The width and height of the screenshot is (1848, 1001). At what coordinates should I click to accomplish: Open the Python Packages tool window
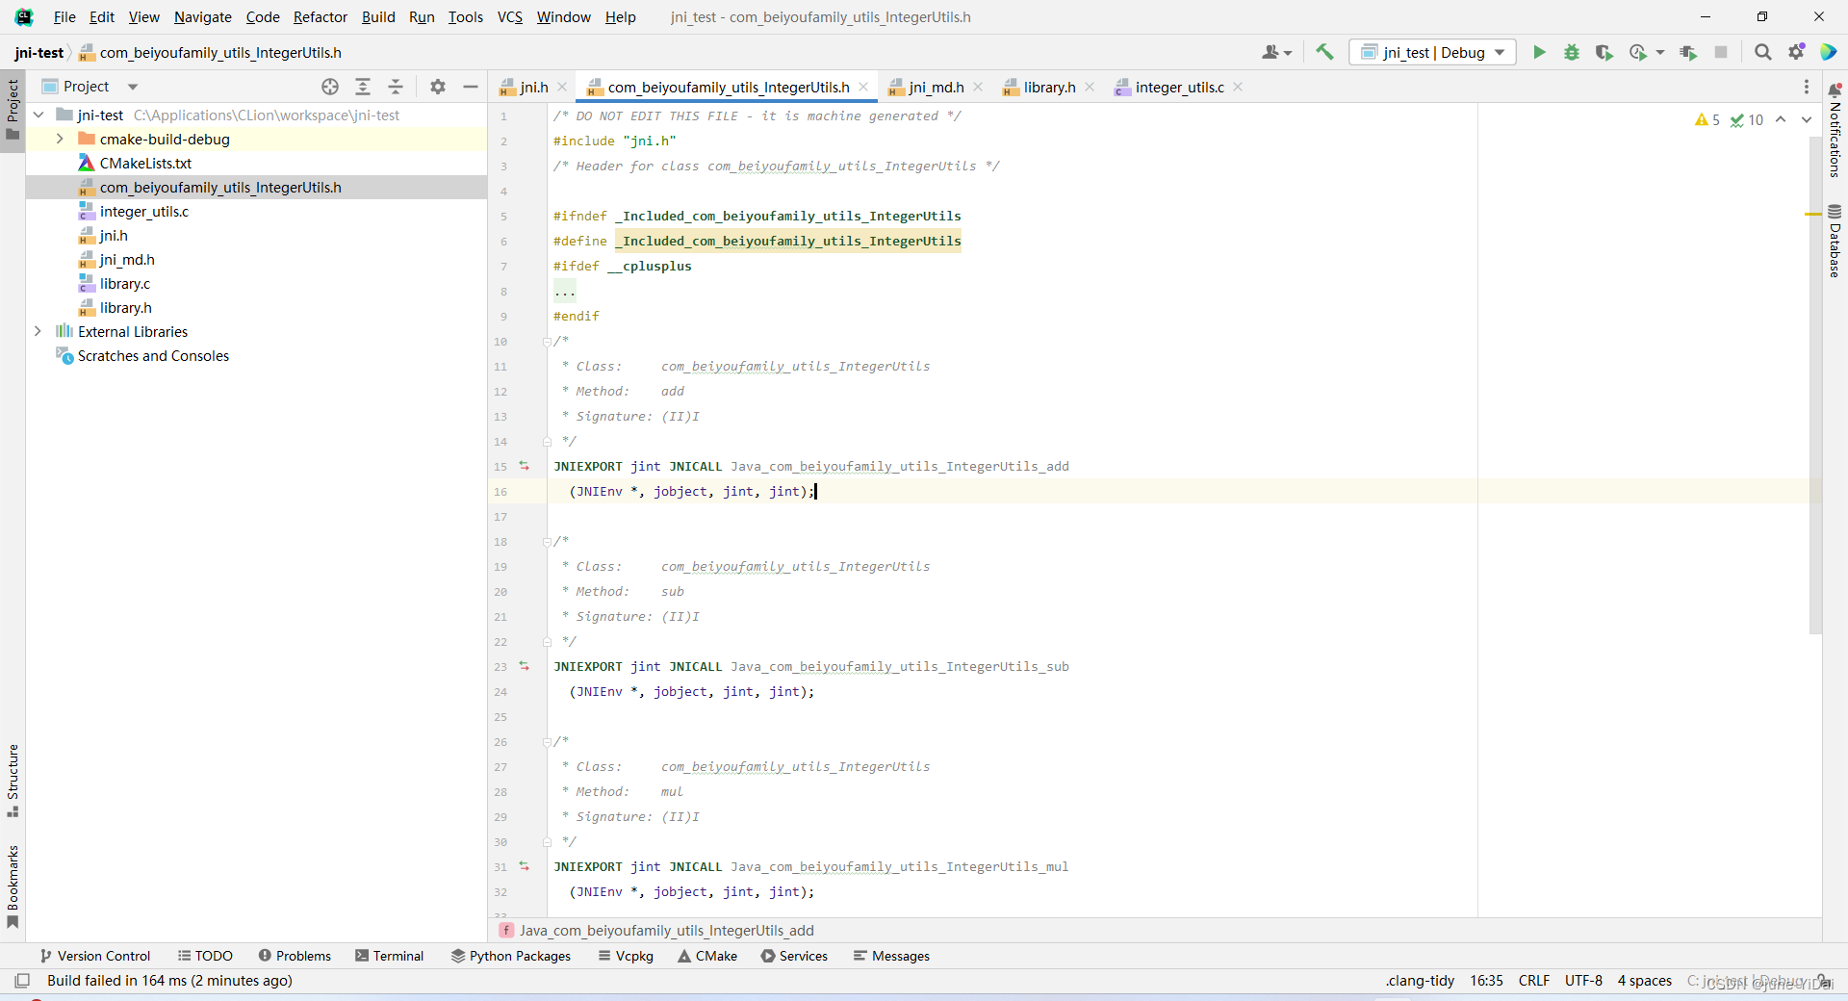tap(510, 956)
